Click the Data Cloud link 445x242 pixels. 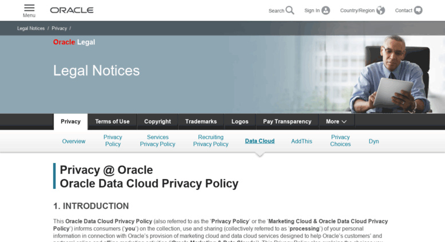click(259, 141)
